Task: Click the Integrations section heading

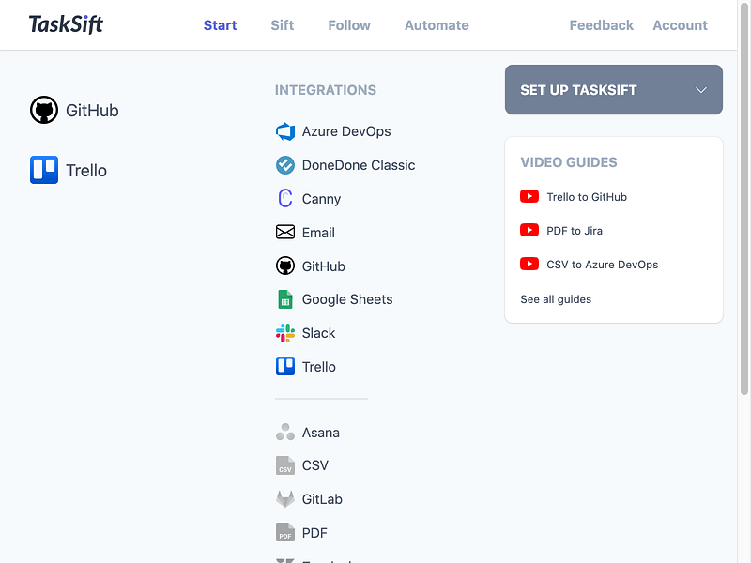Action: 325,90
